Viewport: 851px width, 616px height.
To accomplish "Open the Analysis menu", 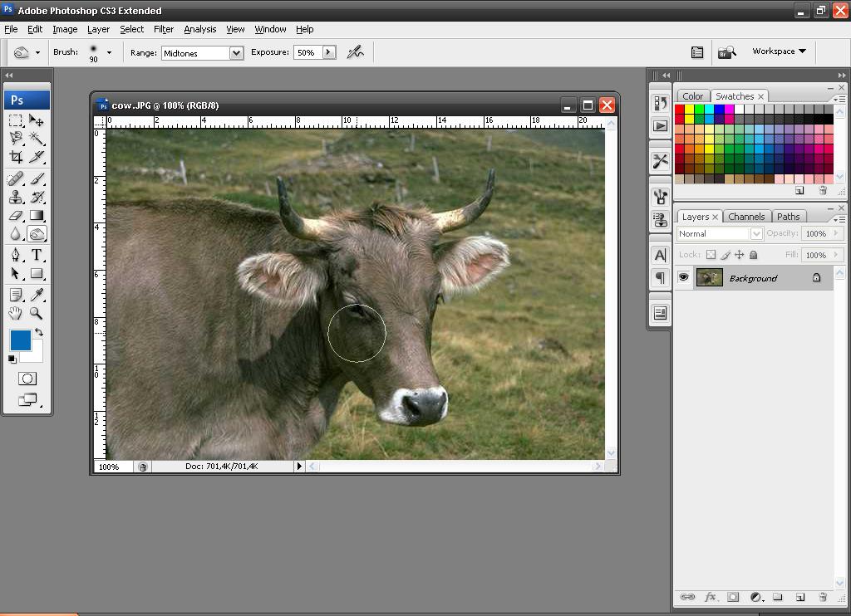I will coord(199,29).
